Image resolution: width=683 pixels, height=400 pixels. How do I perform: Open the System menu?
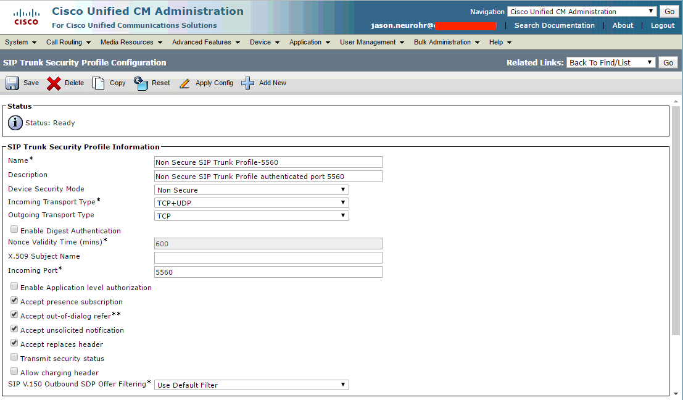[20, 42]
